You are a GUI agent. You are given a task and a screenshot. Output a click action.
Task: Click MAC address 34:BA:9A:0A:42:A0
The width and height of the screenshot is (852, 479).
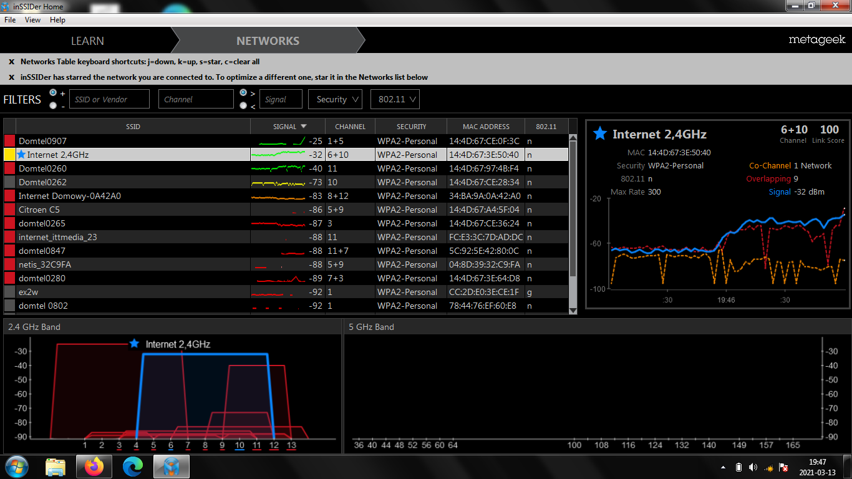(x=485, y=196)
